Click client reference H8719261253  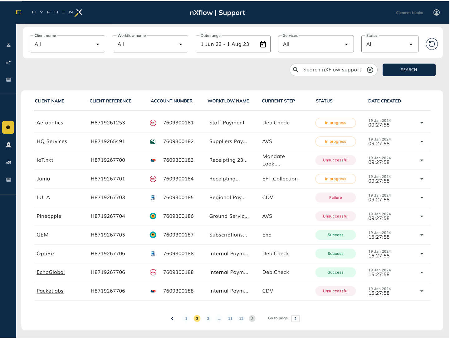pyautogui.click(x=108, y=123)
